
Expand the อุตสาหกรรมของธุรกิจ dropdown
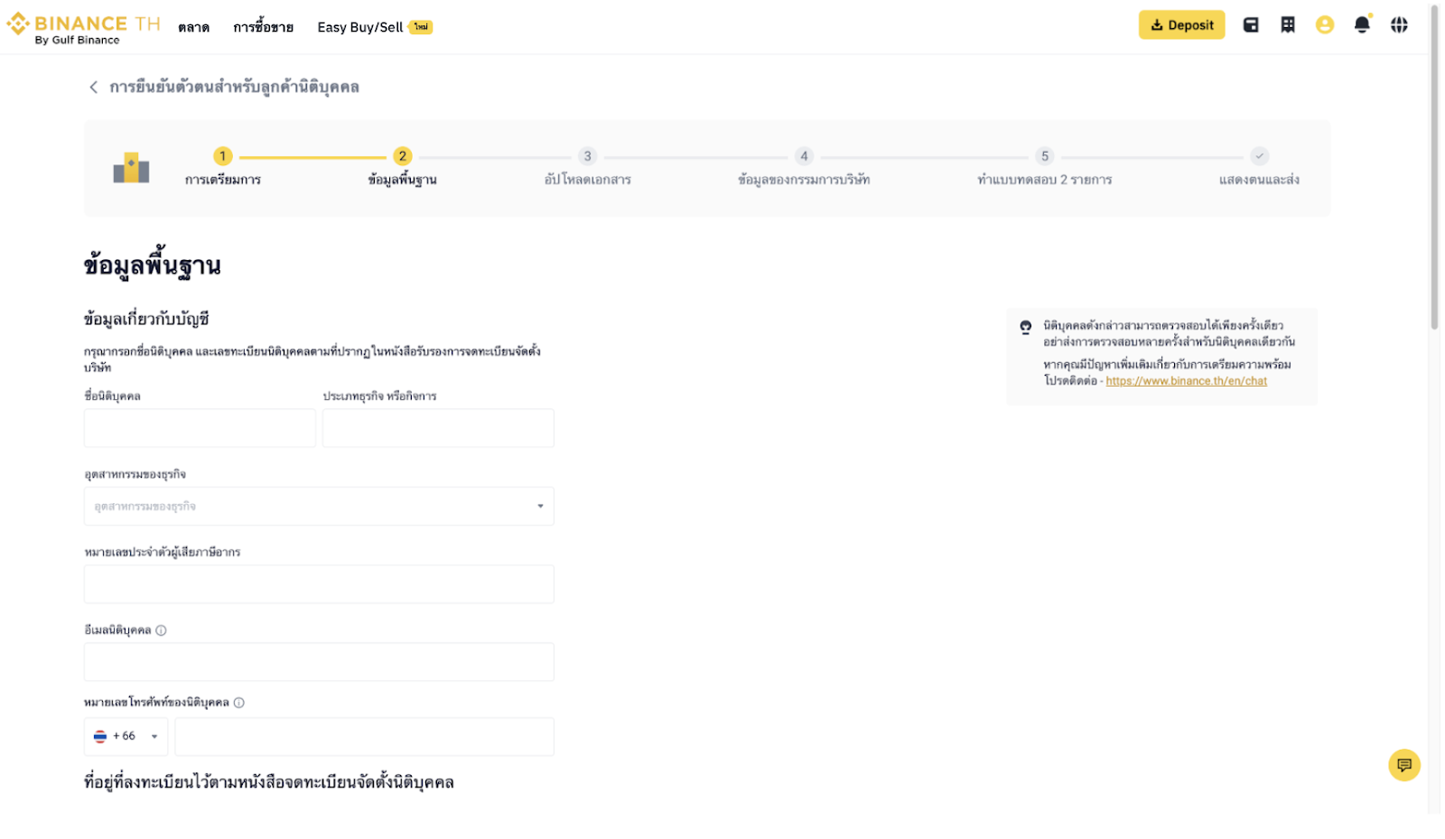319,507
